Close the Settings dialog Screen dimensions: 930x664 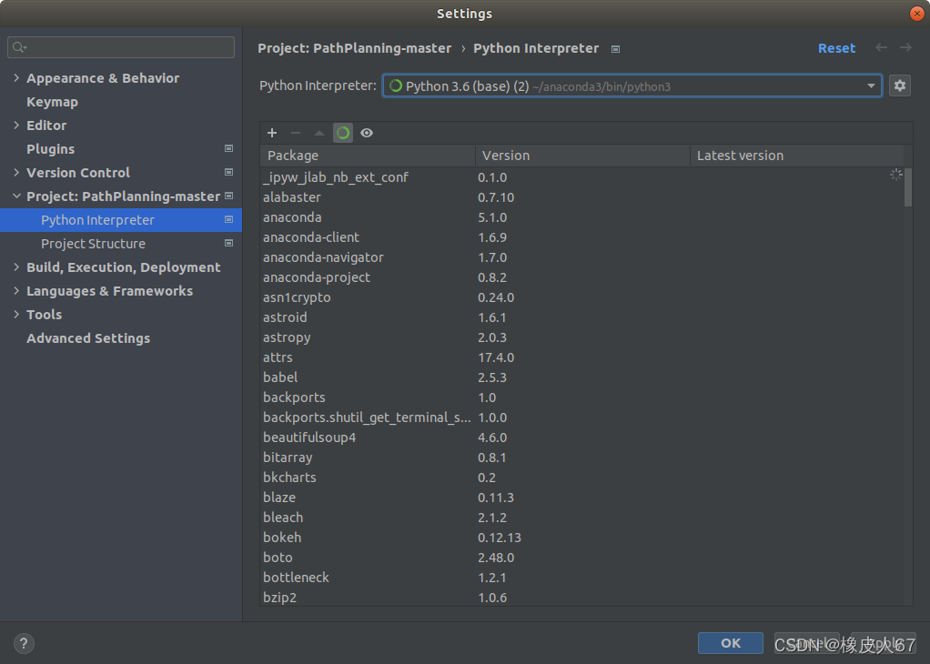[916, 13]
